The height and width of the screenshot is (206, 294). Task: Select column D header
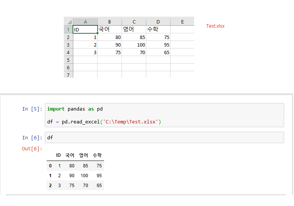point(158,22)
